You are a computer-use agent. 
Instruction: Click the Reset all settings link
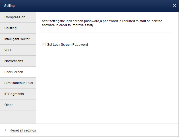pyautogui.click(x=23, y=130)
